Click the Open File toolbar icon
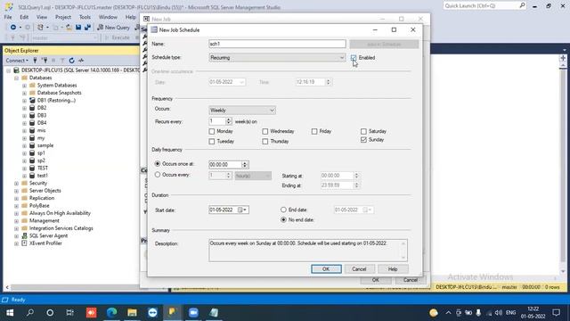This screenshot has height=321, width=570. [69, 28]
